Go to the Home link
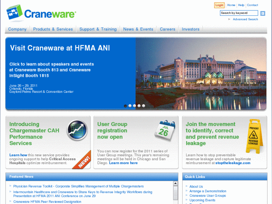This screenshot has height=204, width=272. click(x=231, y=5)
